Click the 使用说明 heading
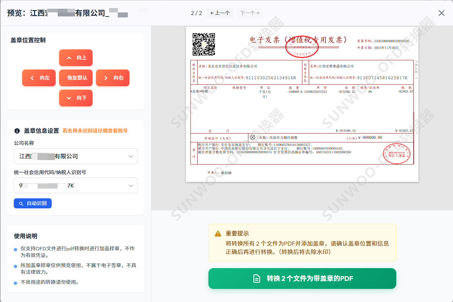The height and width of the screenshot is (302, 453). [x=26, y=236]
